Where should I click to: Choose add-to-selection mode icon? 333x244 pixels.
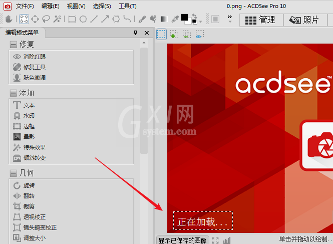tap(174, 35)
